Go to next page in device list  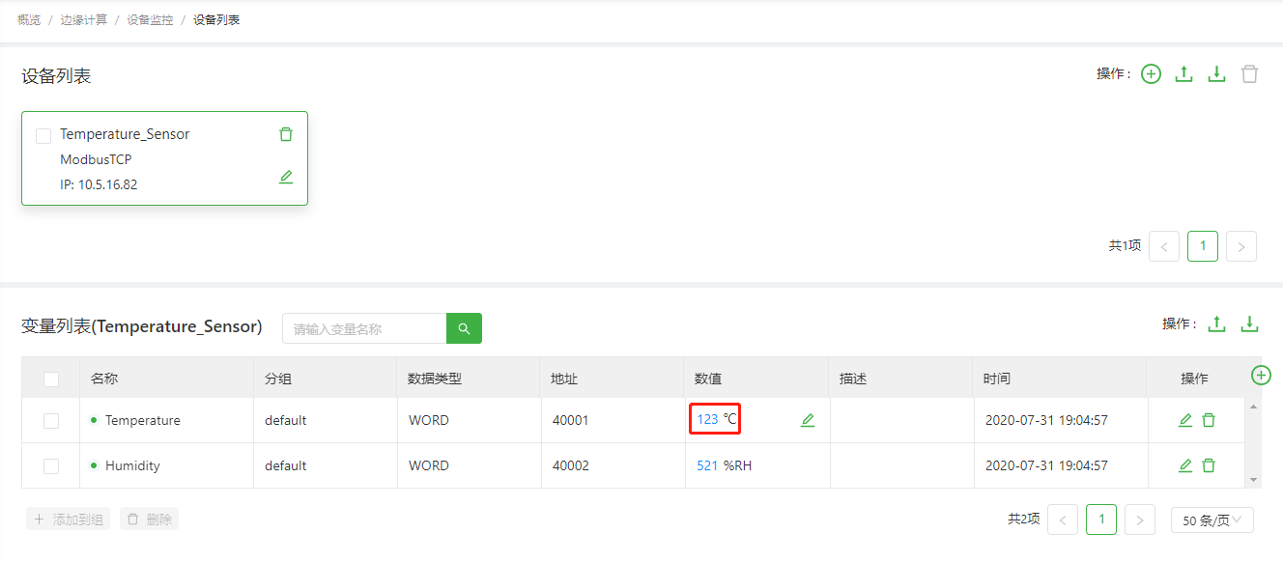coord(1241,246)
